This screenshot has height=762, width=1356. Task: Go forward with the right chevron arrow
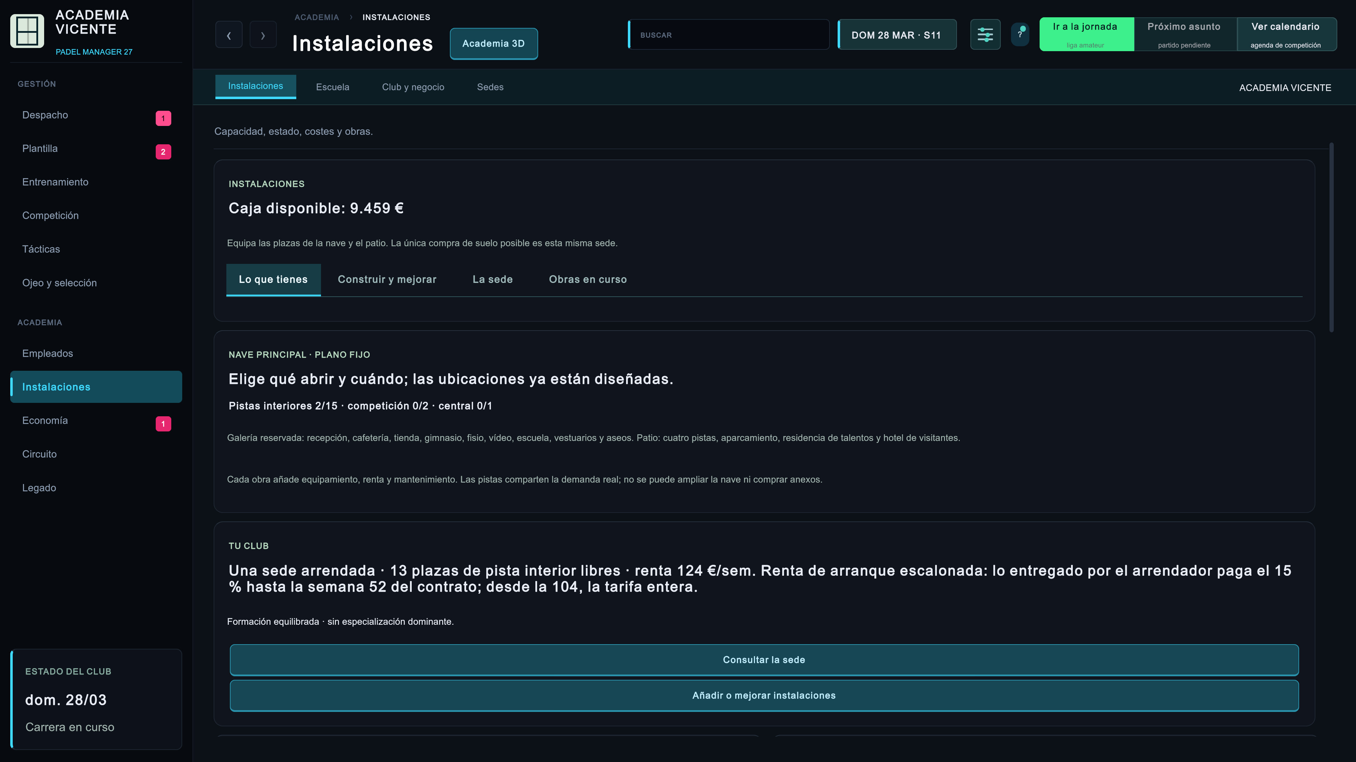[263, 35]
